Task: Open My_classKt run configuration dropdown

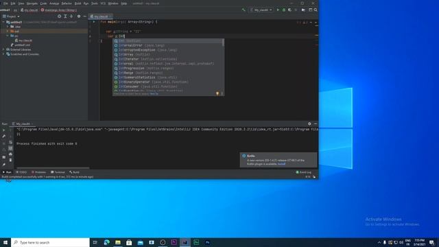Action: [x=261, y=10]
